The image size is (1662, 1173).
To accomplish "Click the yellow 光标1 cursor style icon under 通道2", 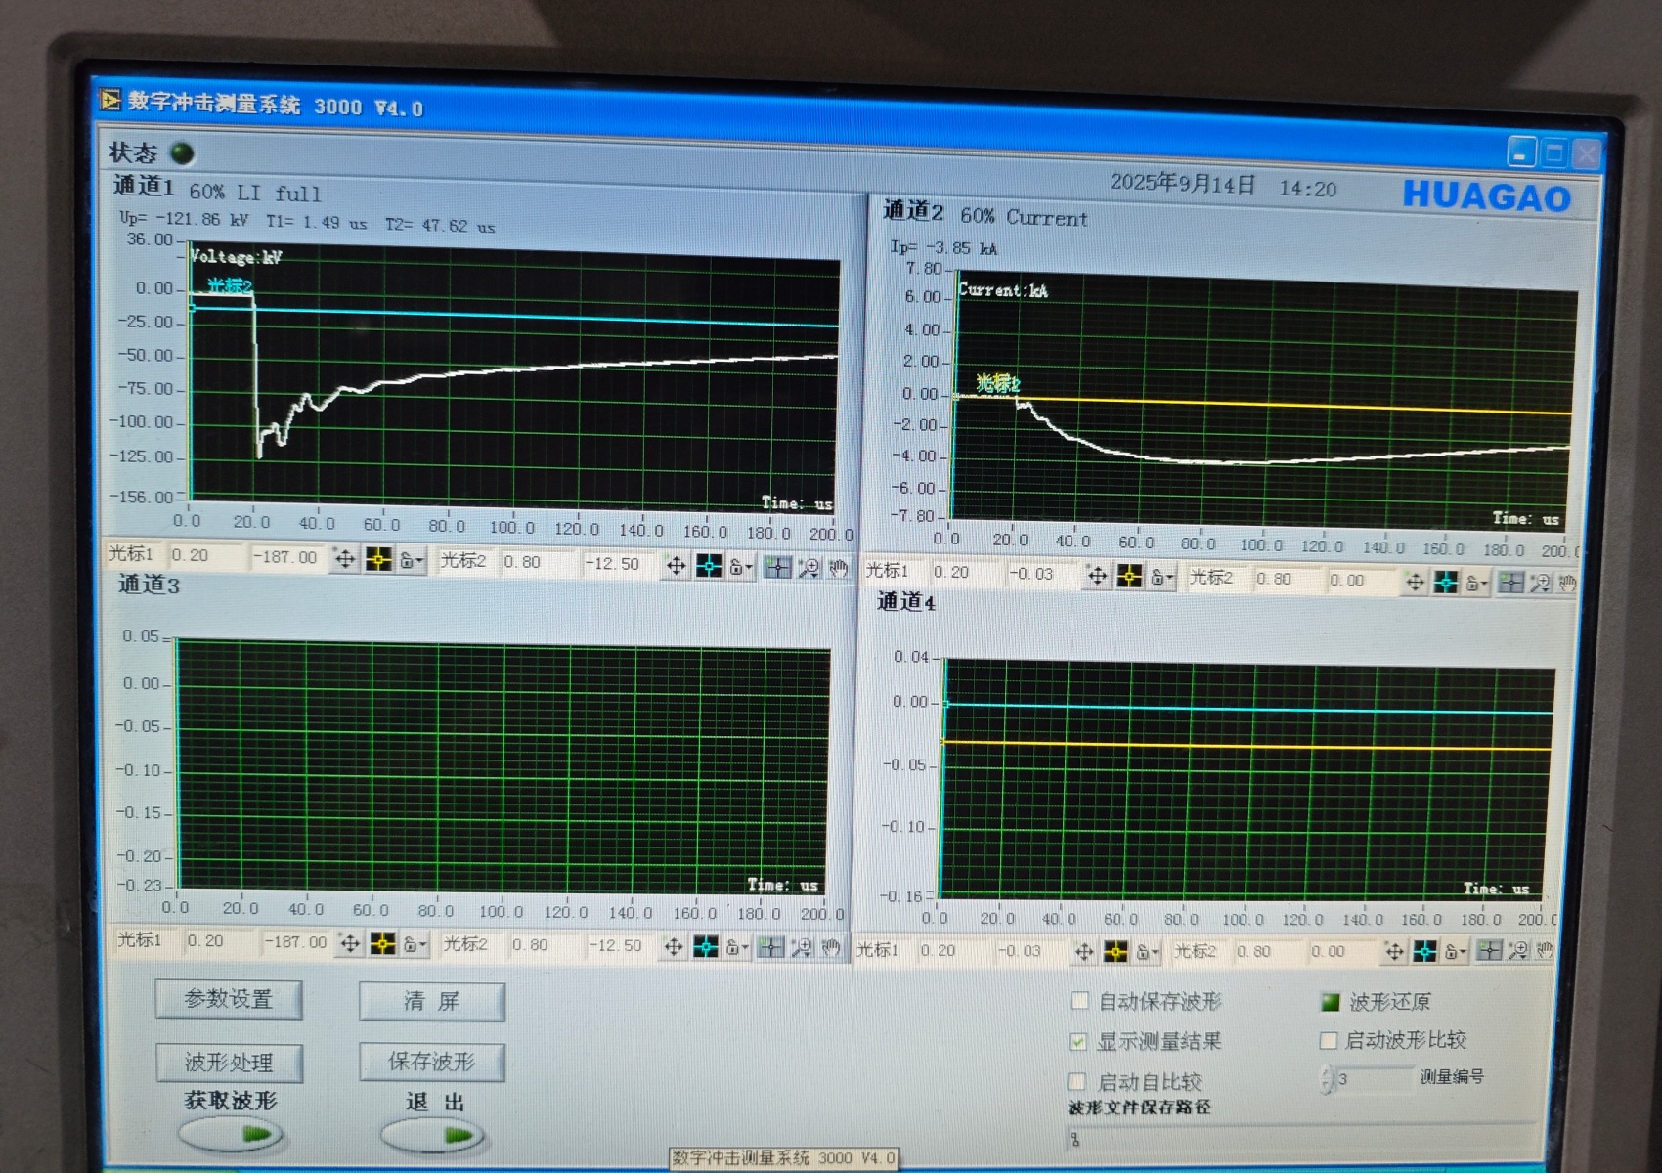I will (x=1129, y=577).
